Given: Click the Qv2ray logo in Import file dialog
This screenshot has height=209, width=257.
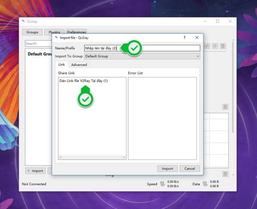Looking at the screenshot, I should 56,37.
